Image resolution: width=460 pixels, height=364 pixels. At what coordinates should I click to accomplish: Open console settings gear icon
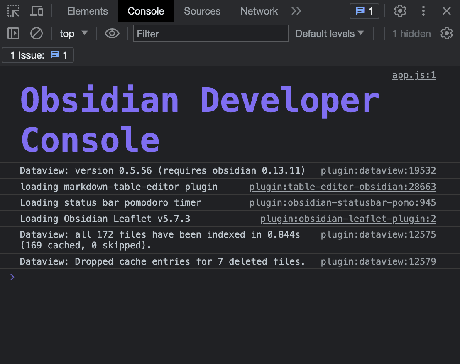(x=446, y=34)
